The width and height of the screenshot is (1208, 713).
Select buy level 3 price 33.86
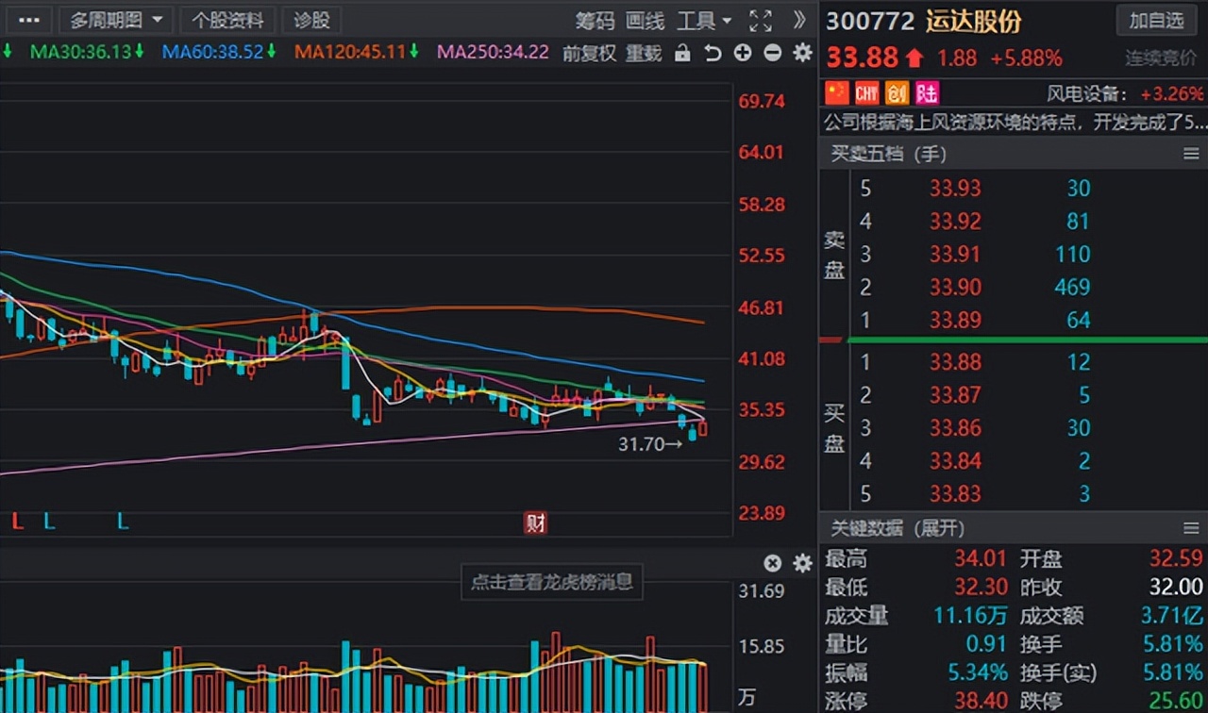(955, 428)
